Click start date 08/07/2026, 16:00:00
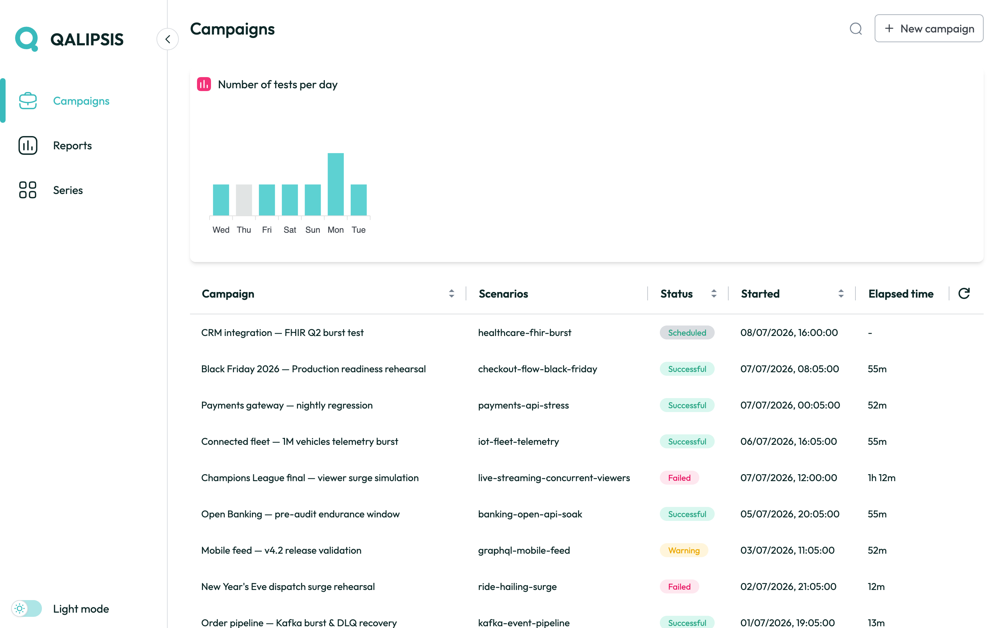 click(x=789, y=333)
